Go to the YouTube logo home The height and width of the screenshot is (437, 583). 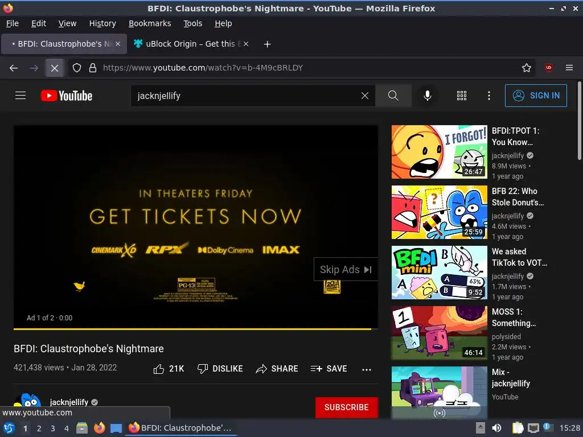pyautogui.click(x=67, y=96)
